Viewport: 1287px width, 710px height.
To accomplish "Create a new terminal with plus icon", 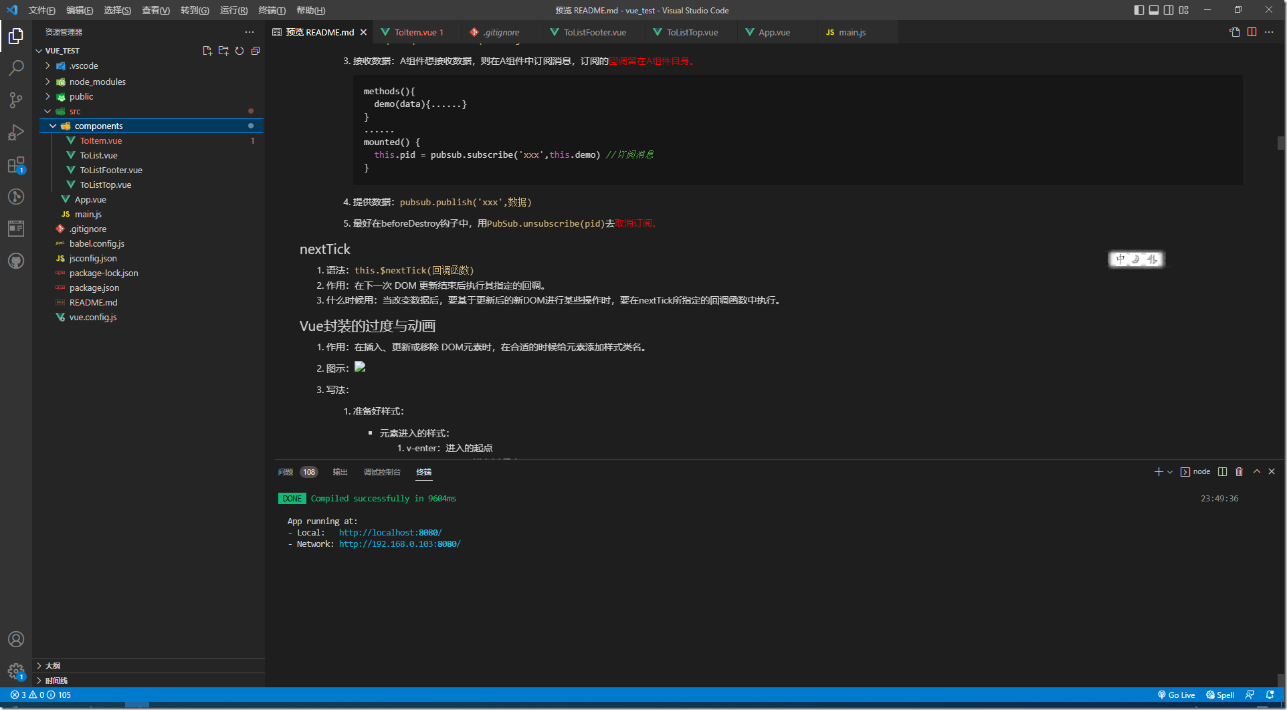I will (1159, 472).
